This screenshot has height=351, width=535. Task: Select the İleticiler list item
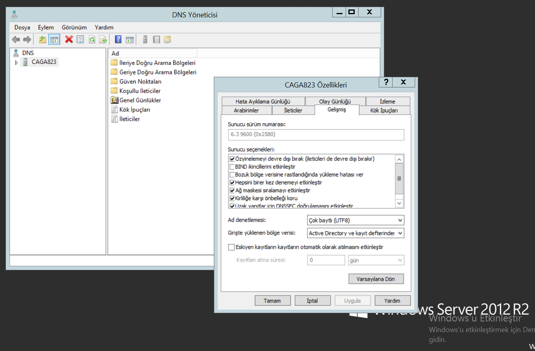tap(125, 119)
